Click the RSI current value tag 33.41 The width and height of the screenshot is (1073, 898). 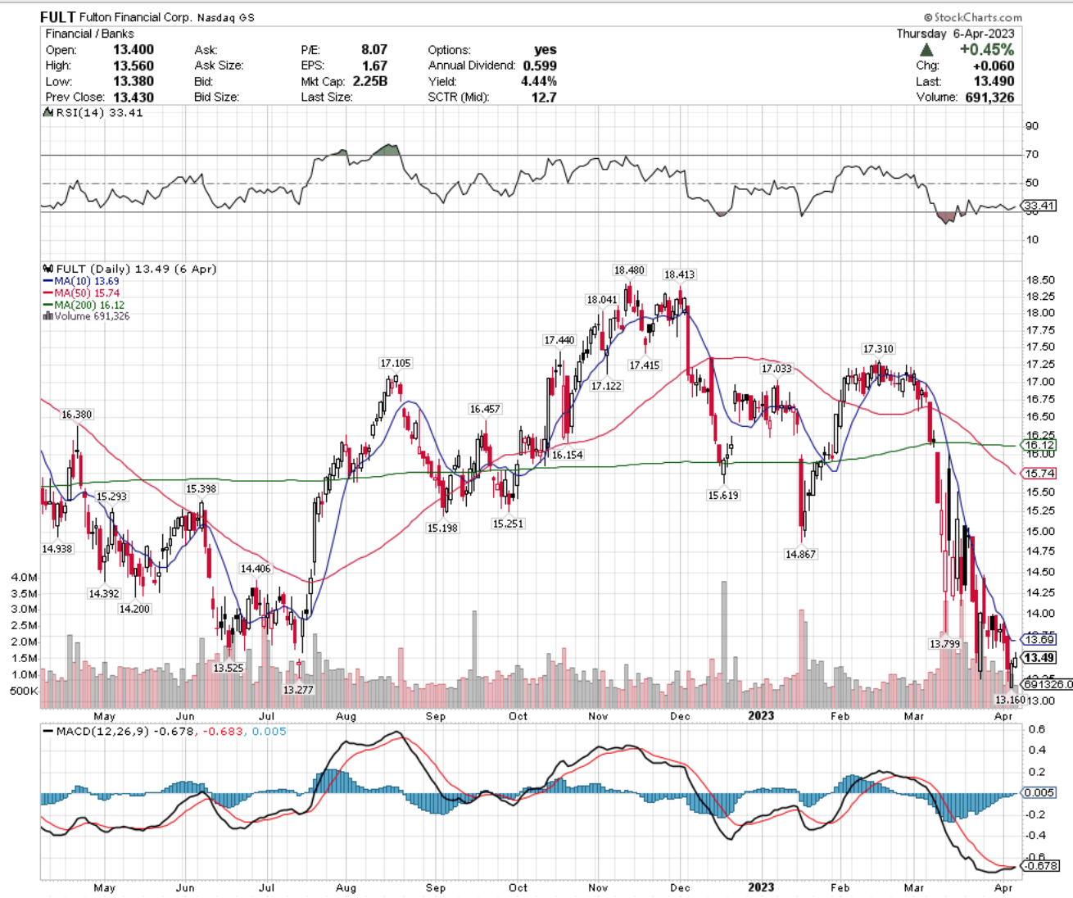(1039, 206)
